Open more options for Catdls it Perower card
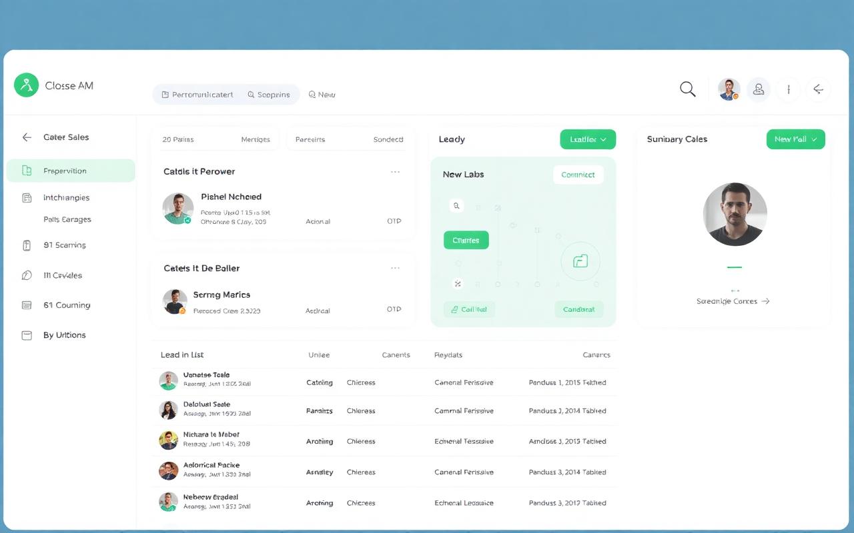The height and width of the screenshot is (533, 854). (395, 172)
